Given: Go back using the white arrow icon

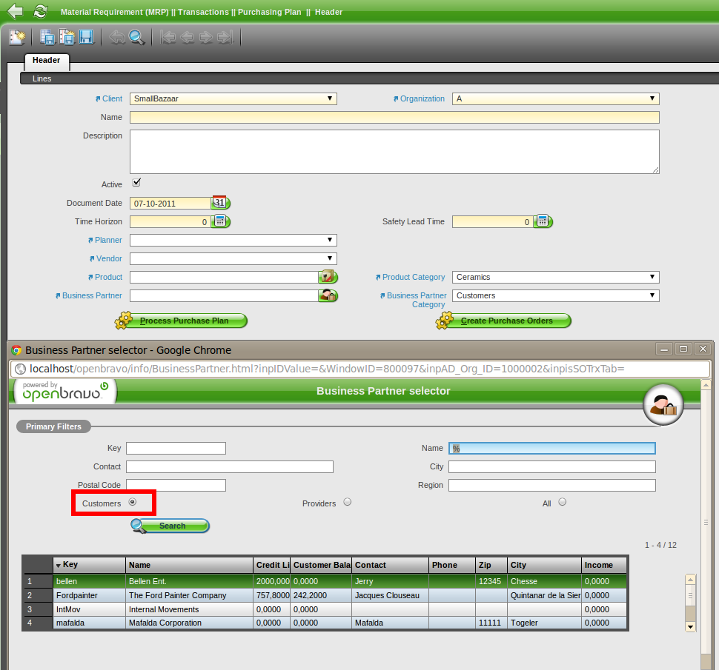Looking at the screenshot, I should tap(16, 11).
